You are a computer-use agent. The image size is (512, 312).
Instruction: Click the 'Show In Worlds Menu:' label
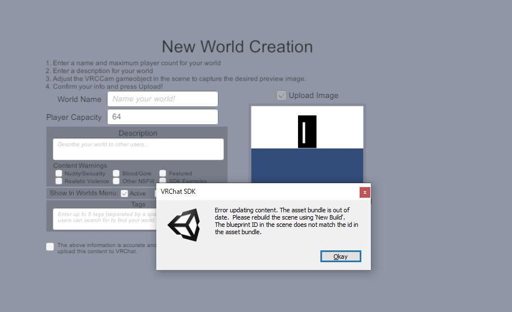pos(84,193)
